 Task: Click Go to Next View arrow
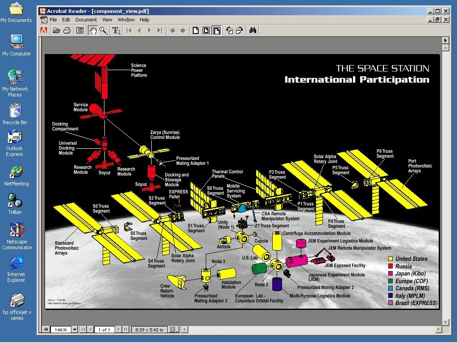pyautogui.click(x=183, y=31)
